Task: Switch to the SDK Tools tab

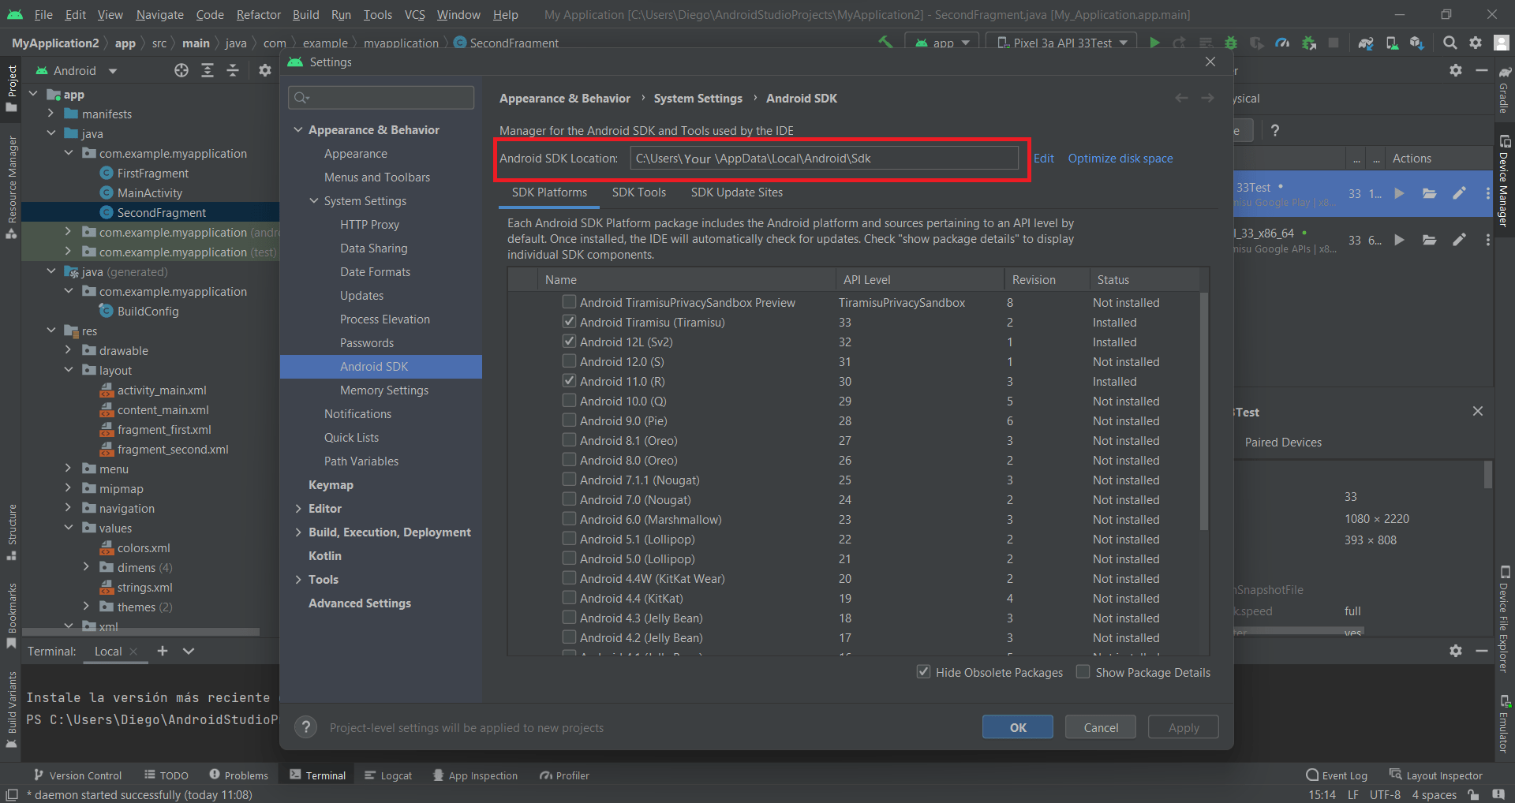Action: click(x=639, y=192)
